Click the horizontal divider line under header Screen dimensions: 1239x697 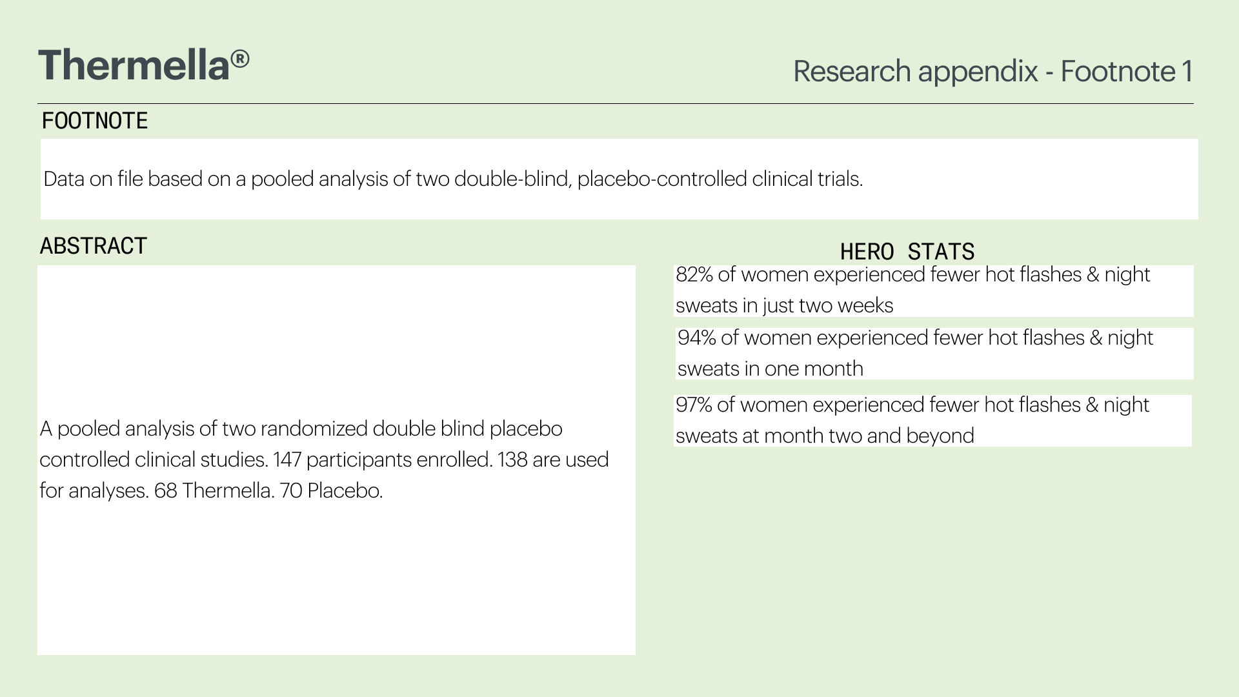(x=615, y=103)
